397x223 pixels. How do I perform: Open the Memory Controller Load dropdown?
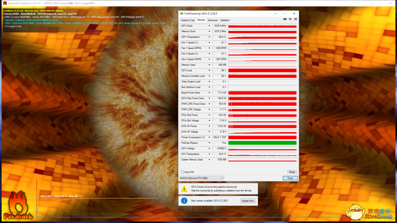point(209,76)
